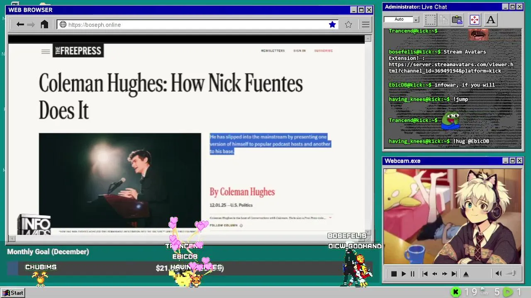
Task: Click the streamavatars URL in chat
Action: (x=451, y=68)
